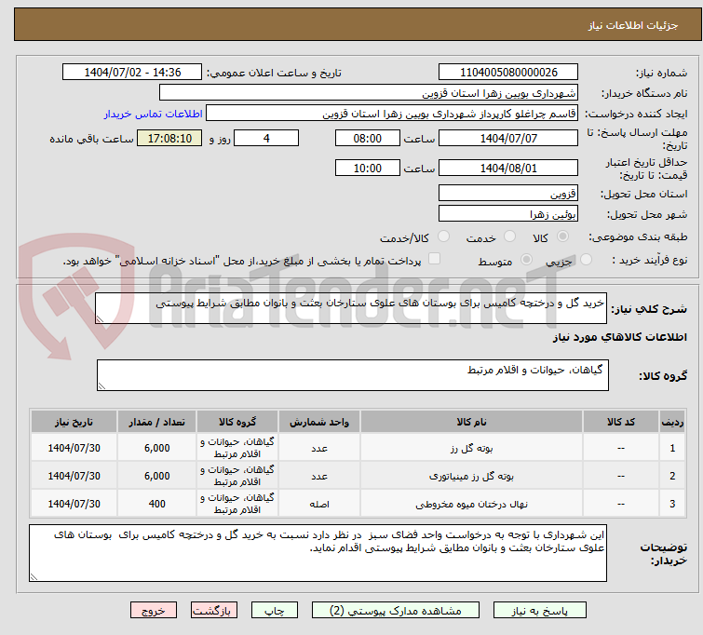Click the 'استان محل تحویل' field

click(507, 194)
